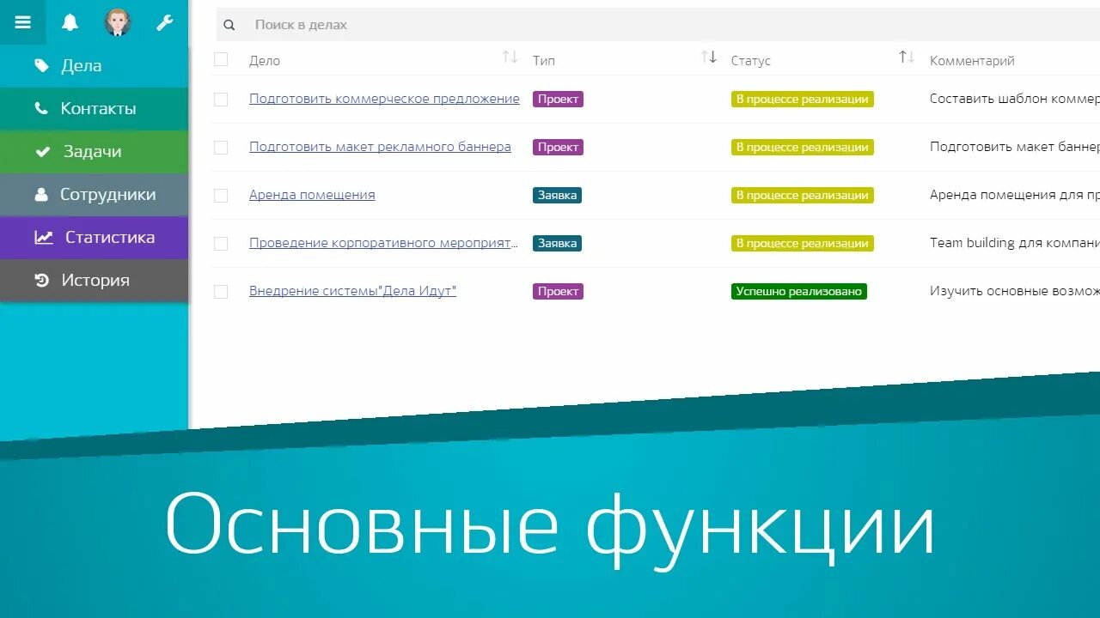The height and width of the screenshot is (618, 1100).
Task: Open the Внедрение системы "Дела Идут" entry
Action: 352,290
